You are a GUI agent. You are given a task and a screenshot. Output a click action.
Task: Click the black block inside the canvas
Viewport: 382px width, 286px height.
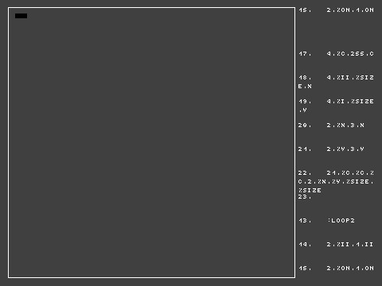[x=21, y=16]
